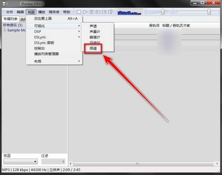Open 控制台 from the 视图 menu
The height and width of the screenshot is (175, 222).
(x=54, y=48)
